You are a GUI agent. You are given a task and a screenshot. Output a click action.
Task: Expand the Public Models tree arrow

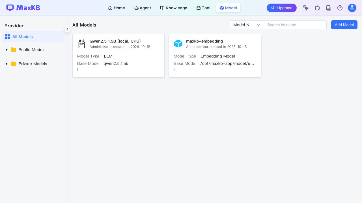7,50
